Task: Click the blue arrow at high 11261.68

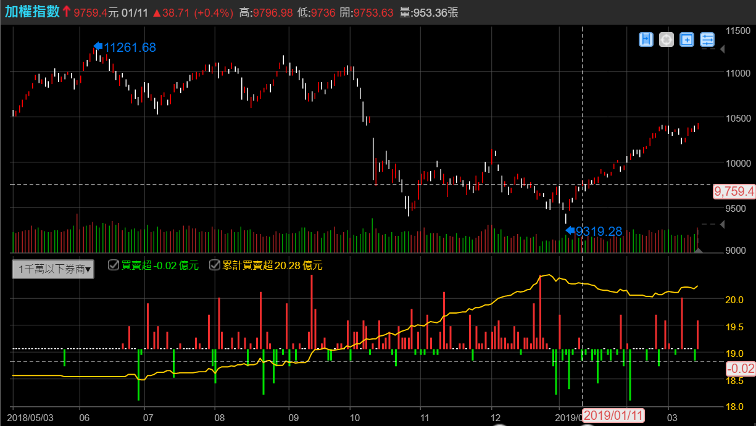Action: (x=98, y=46)
